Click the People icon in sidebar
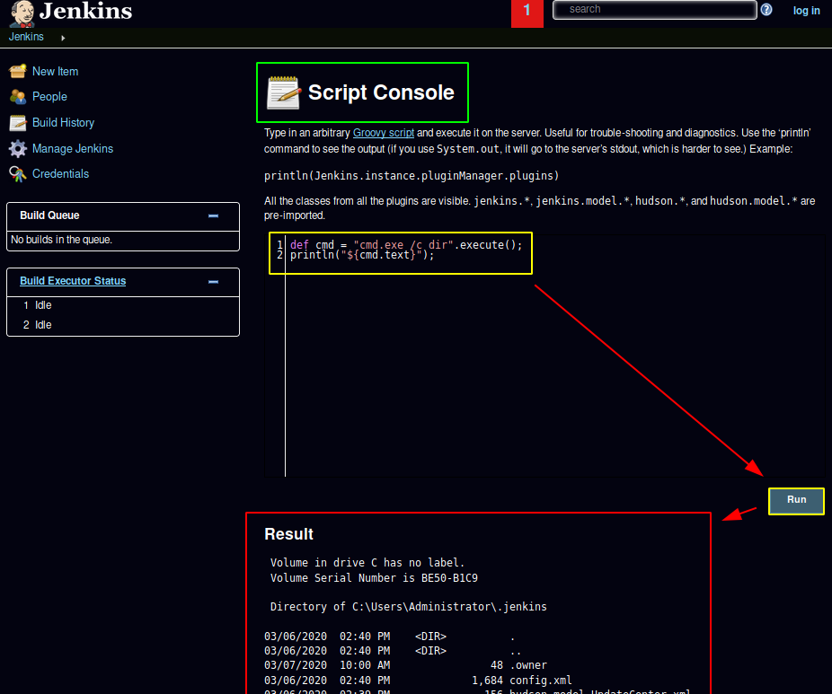 (17, 96)
